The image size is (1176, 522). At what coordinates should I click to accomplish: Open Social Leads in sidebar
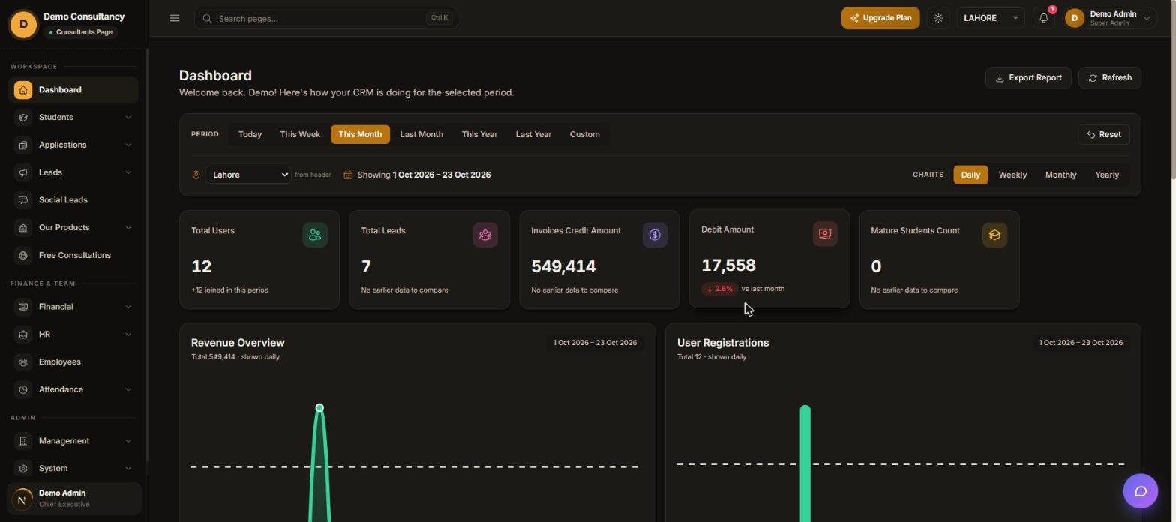pos(73,200)
